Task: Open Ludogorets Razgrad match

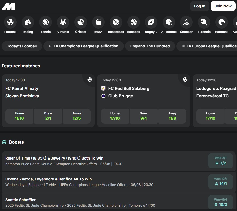Action: pyautogui.click(x=216, y=88)
